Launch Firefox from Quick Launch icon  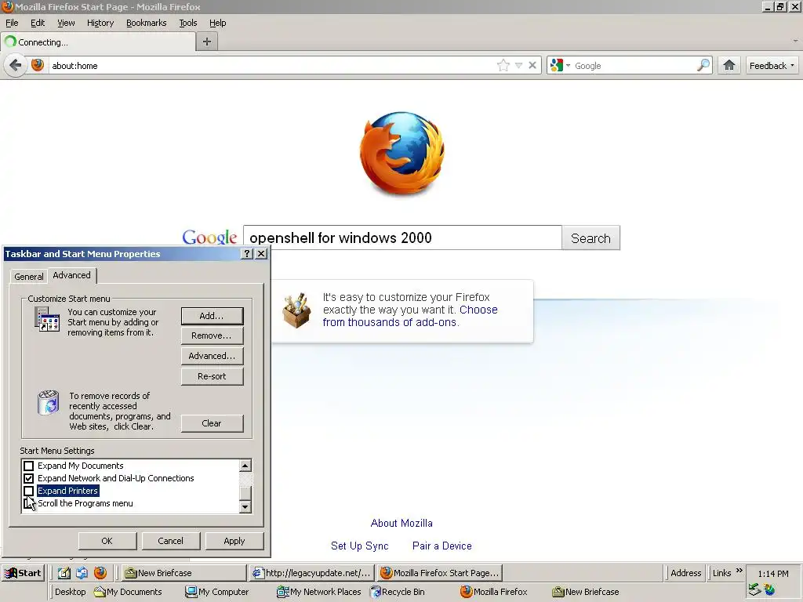(x=100, y=572)
